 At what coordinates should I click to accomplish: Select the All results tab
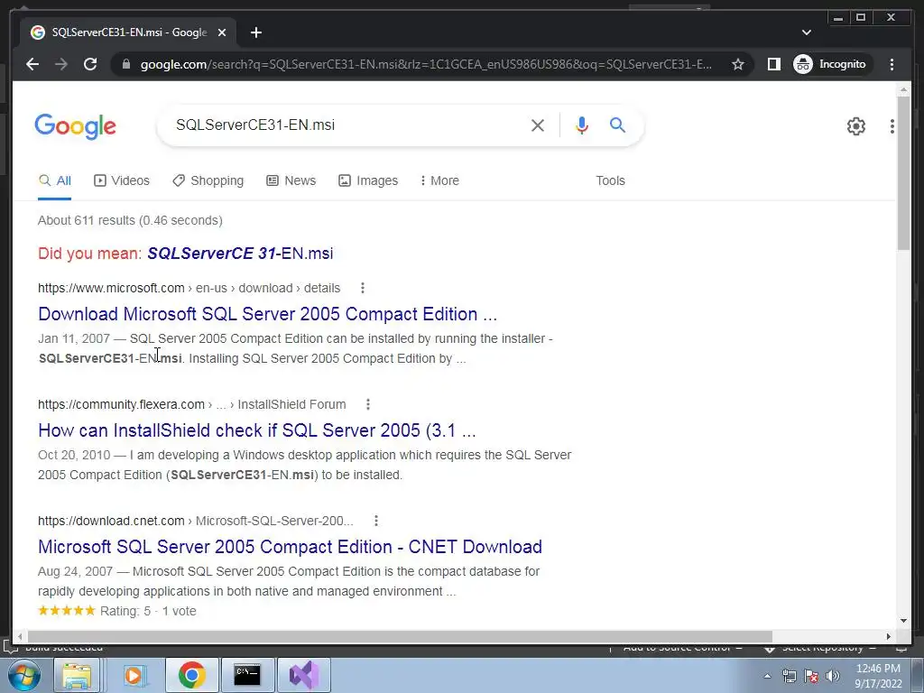click(55, 180)
